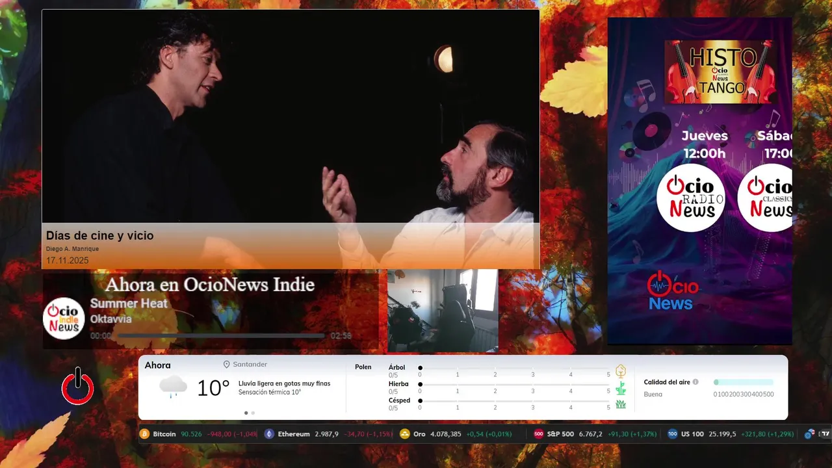Viewport: 832px width, 468px height.
Task: Click the 10° temperature reading
Action: click(213, 388)
